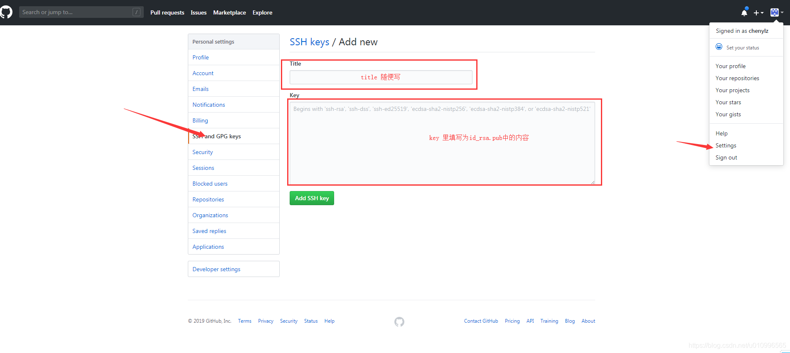Open Blog link in footer

point(570,321)
